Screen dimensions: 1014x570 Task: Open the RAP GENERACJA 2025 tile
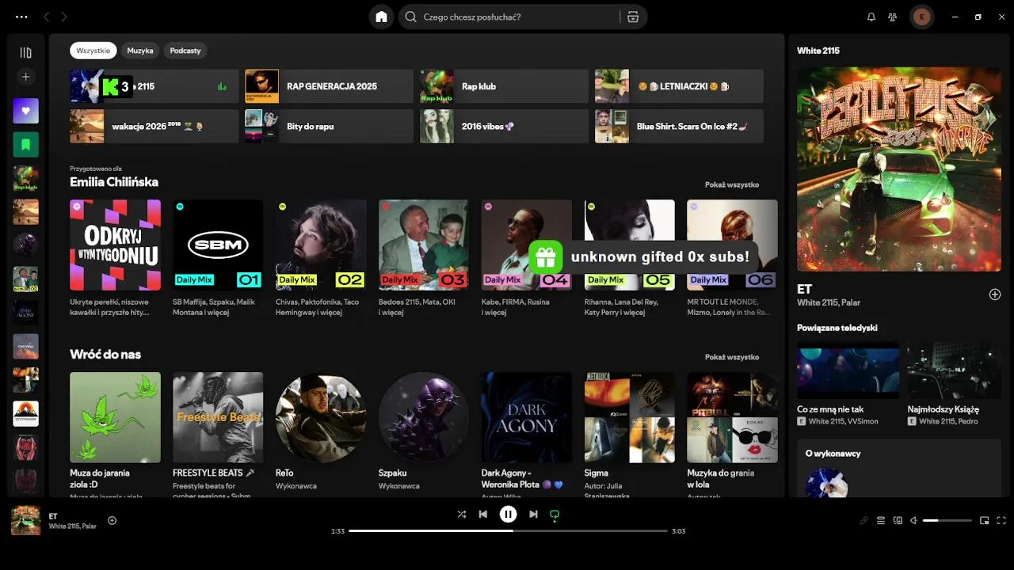click(329, 86)
